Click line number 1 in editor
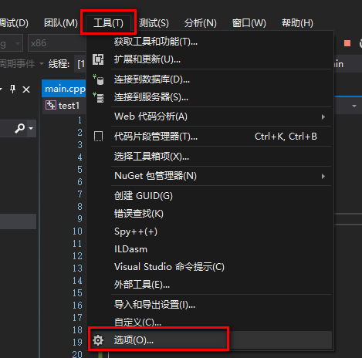The image size is (362, 358). 80,120
